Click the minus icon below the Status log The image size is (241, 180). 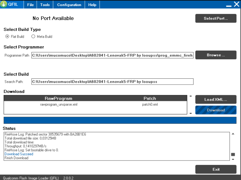click(x=233, y=159)
